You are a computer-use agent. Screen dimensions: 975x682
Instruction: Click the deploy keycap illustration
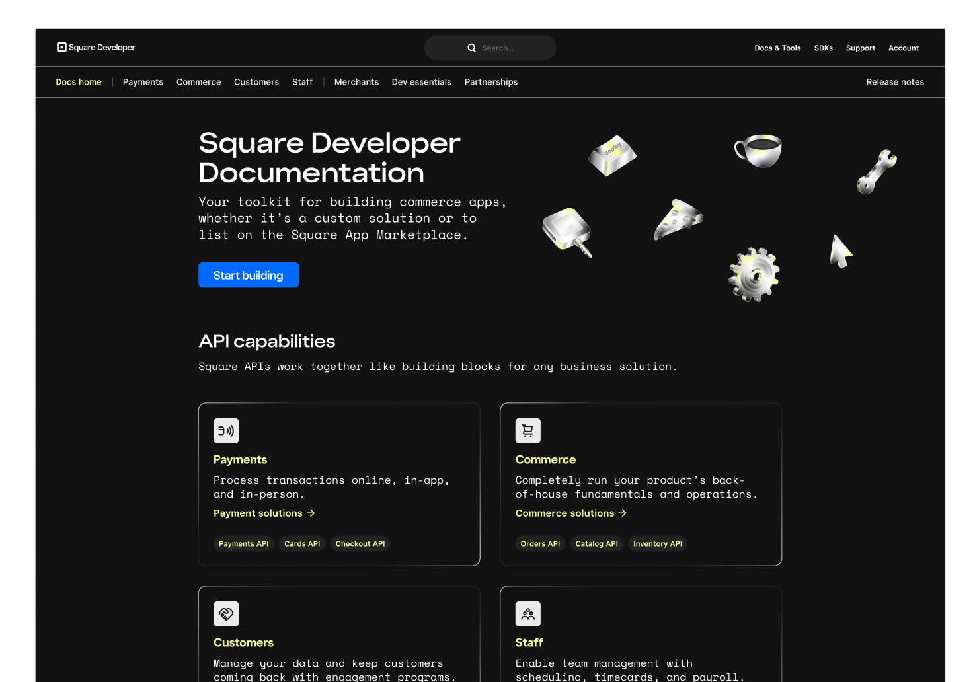[x=612, y=156]
